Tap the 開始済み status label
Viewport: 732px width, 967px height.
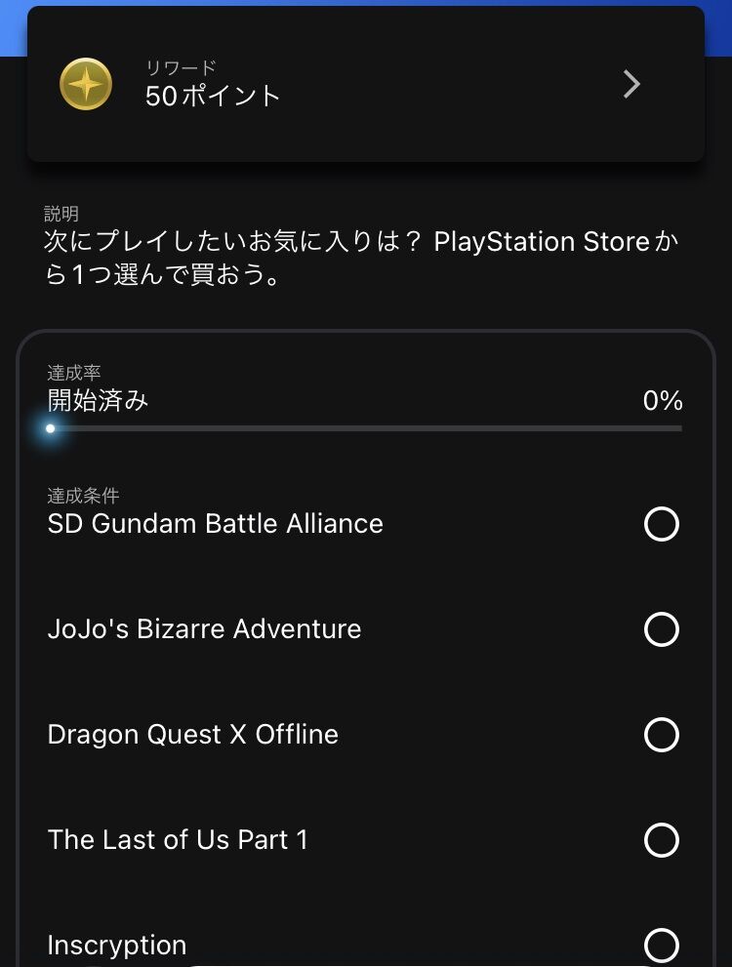tap(98, 400)
